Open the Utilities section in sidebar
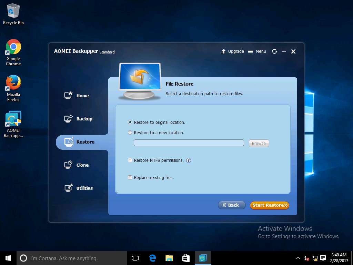The height and width of the screenshot is (265, 353). click(x=79, y=188)
